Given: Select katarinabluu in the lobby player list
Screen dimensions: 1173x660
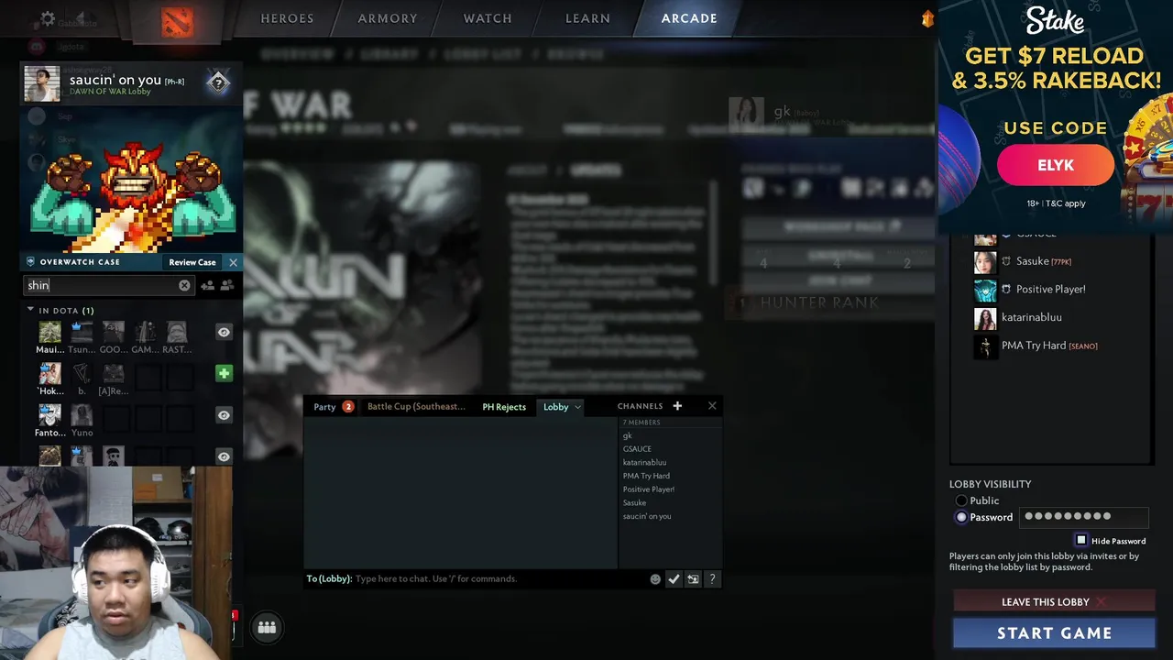Looking at the screenshot, I should click(x=1032, y=317).
